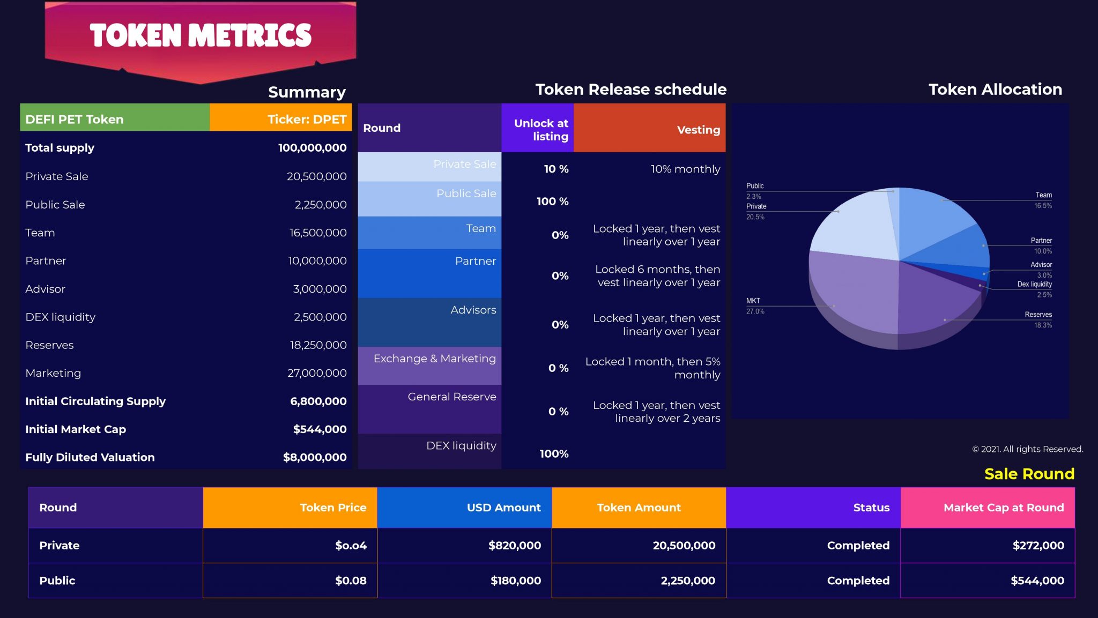Screen dimensions: 1098x618
Task: Click the Unlock at listing column header
Action: [x=538, y=128]
